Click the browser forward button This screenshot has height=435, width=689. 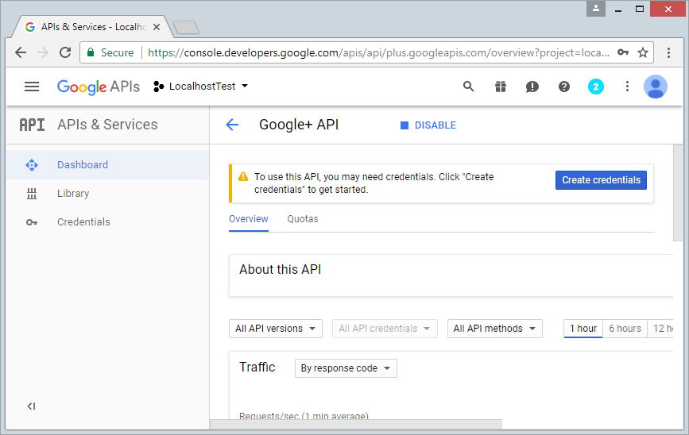pos(43,52)
